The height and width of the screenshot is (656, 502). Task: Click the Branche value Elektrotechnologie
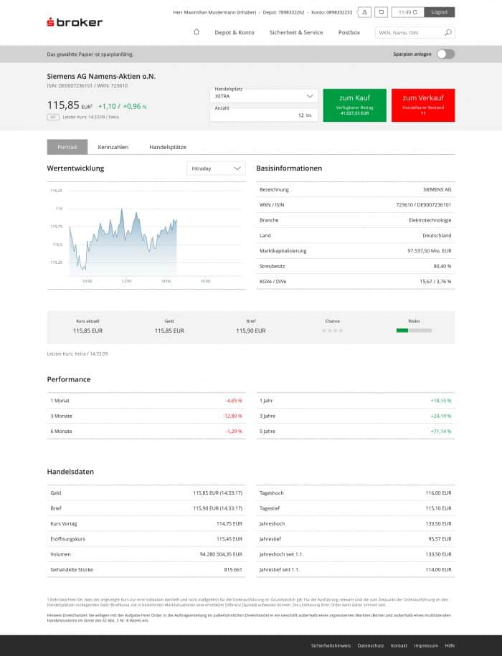(x=430, y=220)
